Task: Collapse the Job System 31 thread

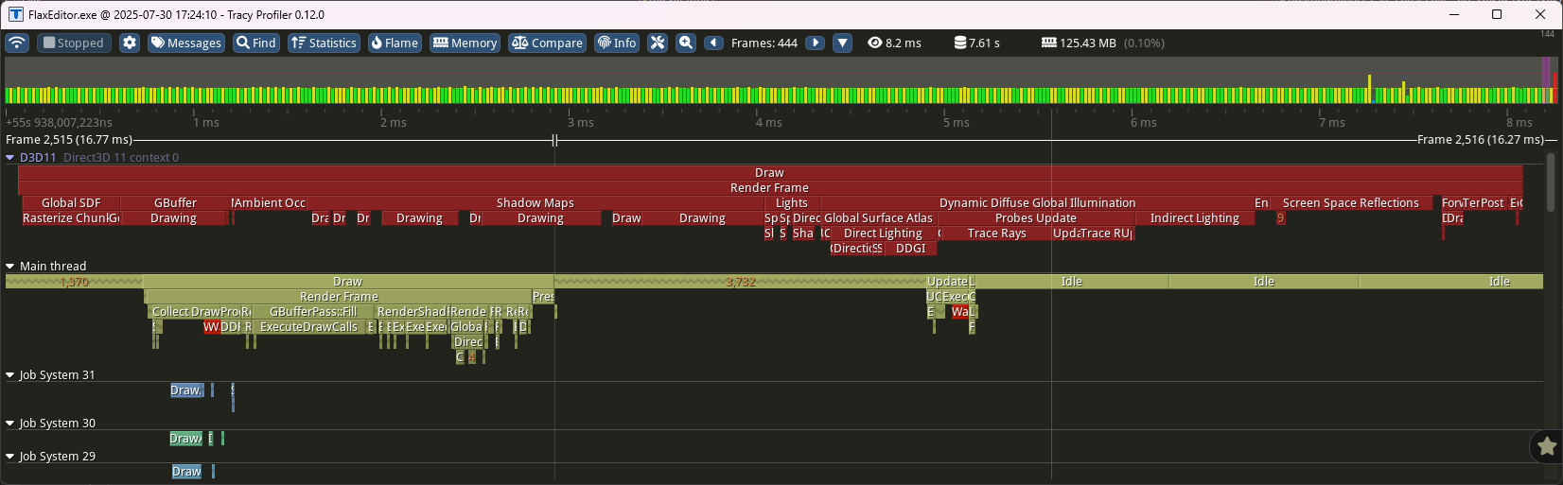Action: click(x=10, y=375)
